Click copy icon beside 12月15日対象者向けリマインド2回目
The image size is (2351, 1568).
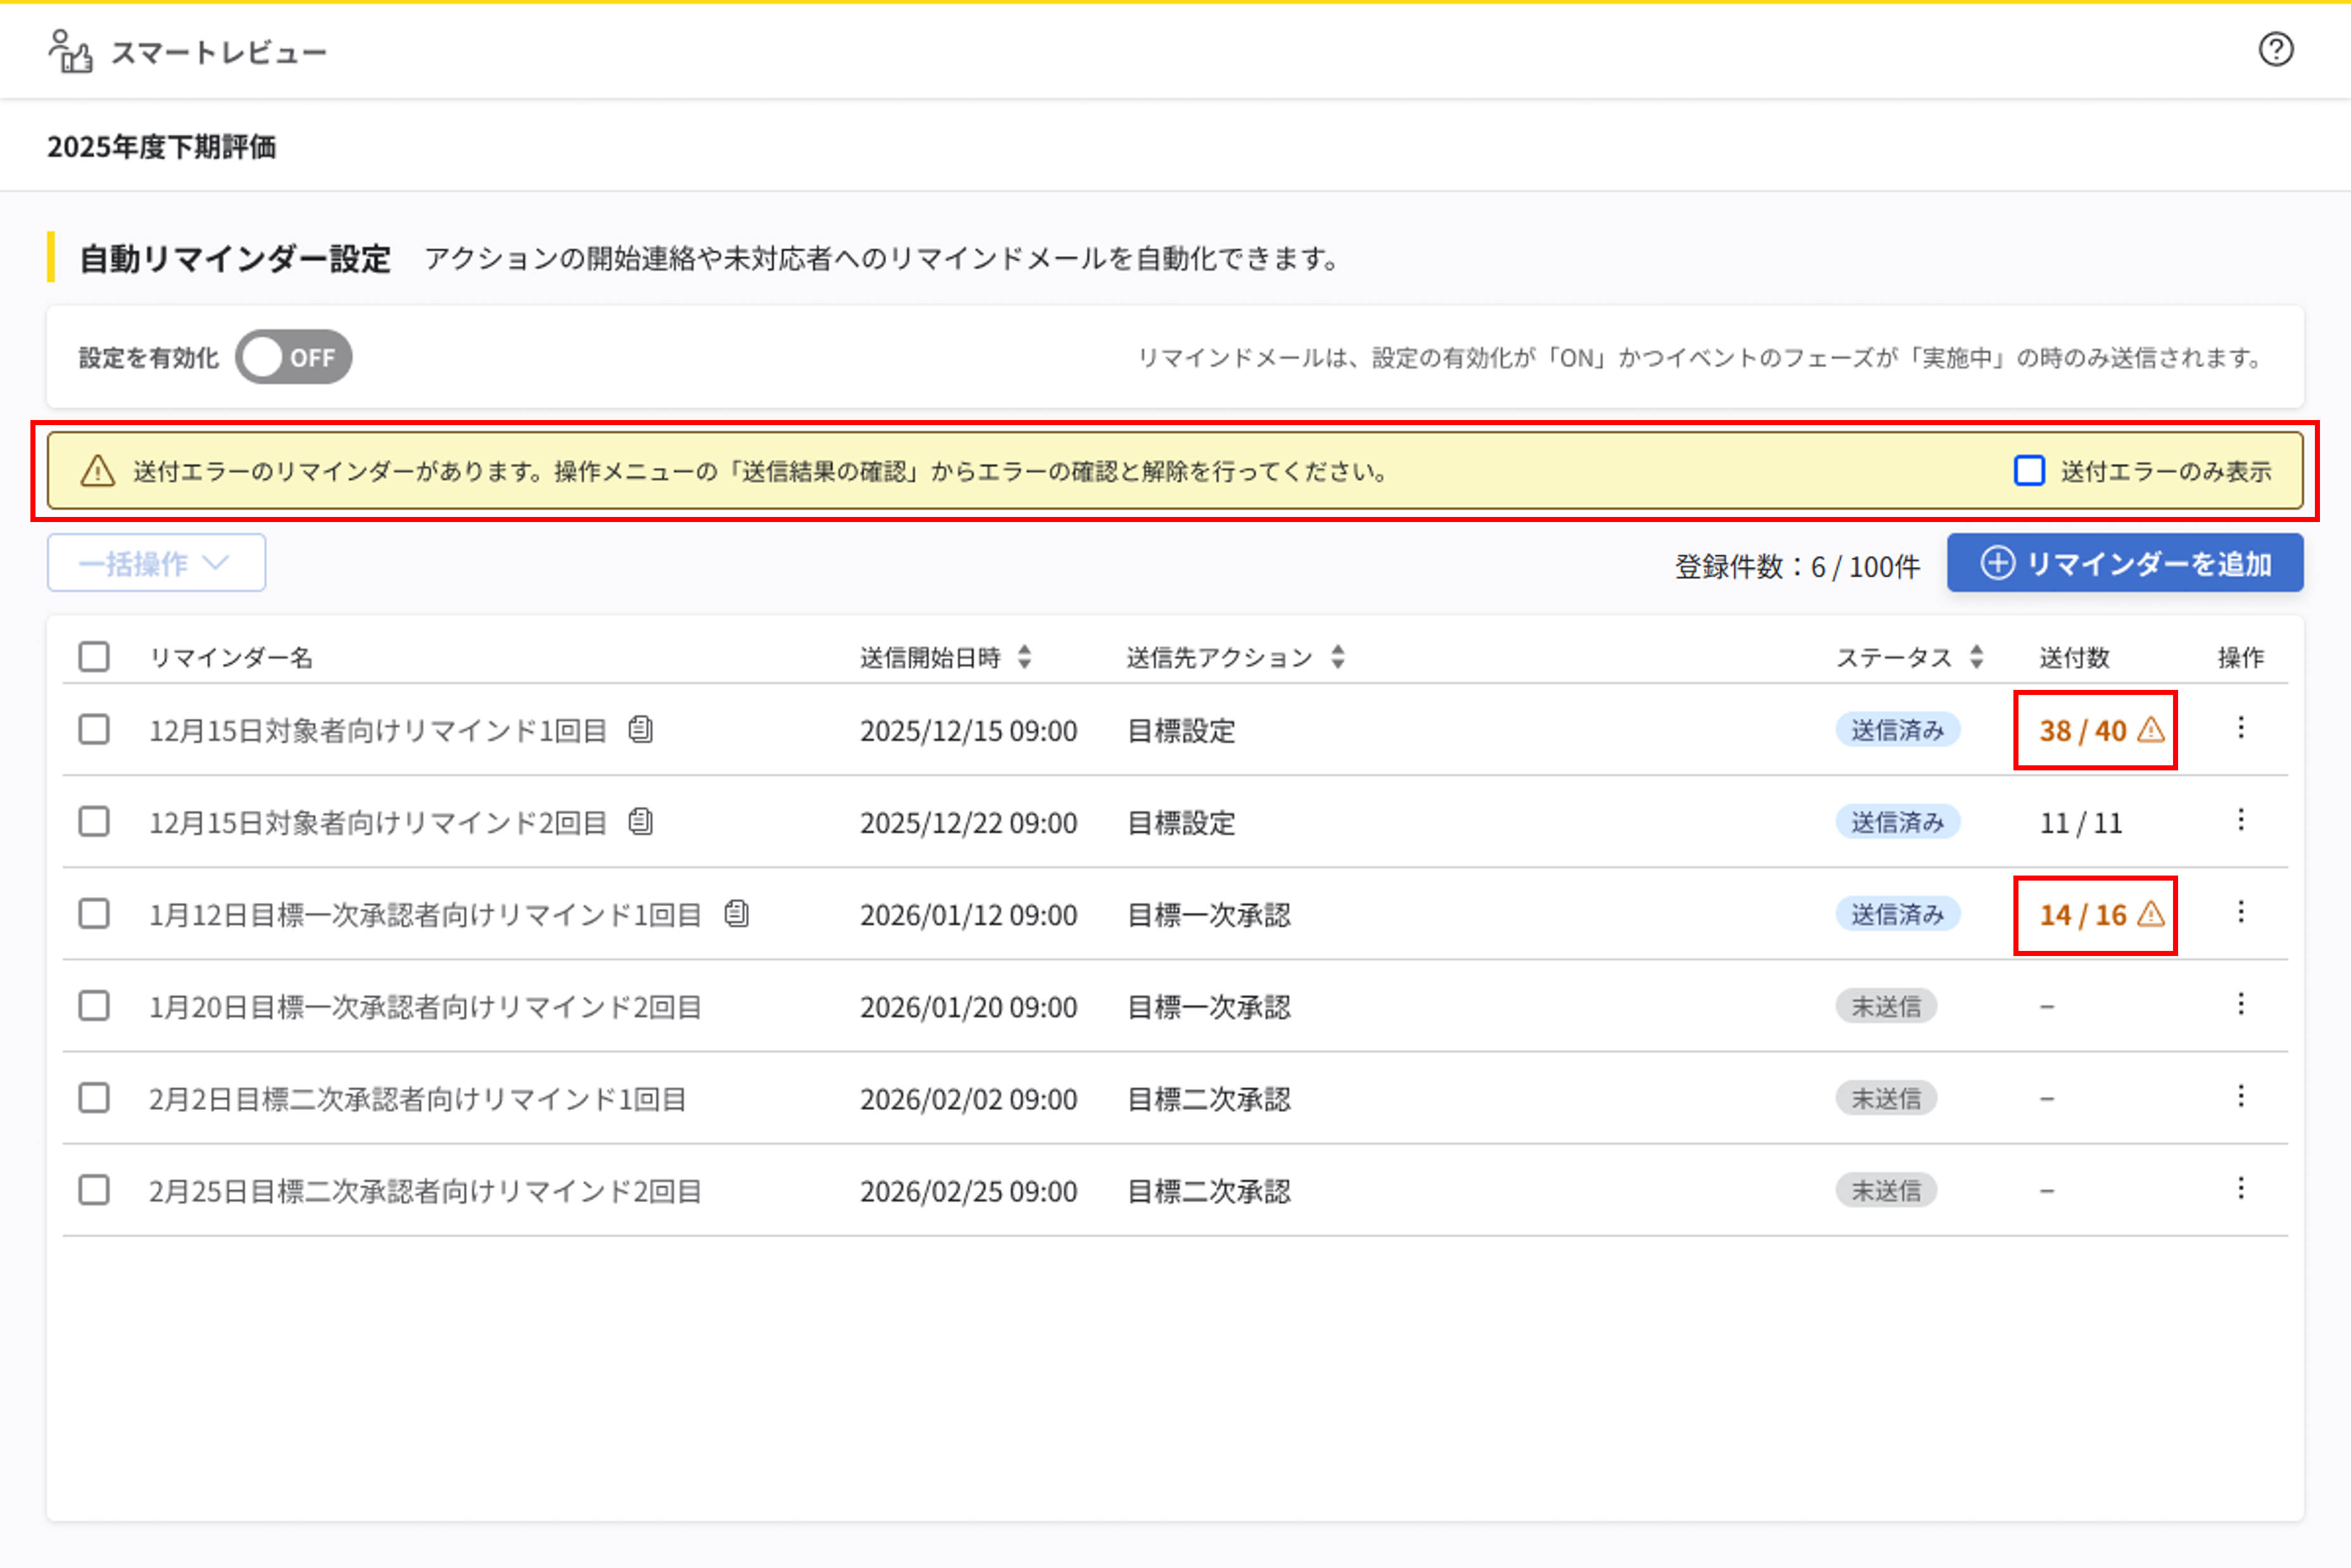tap(641, 822)
